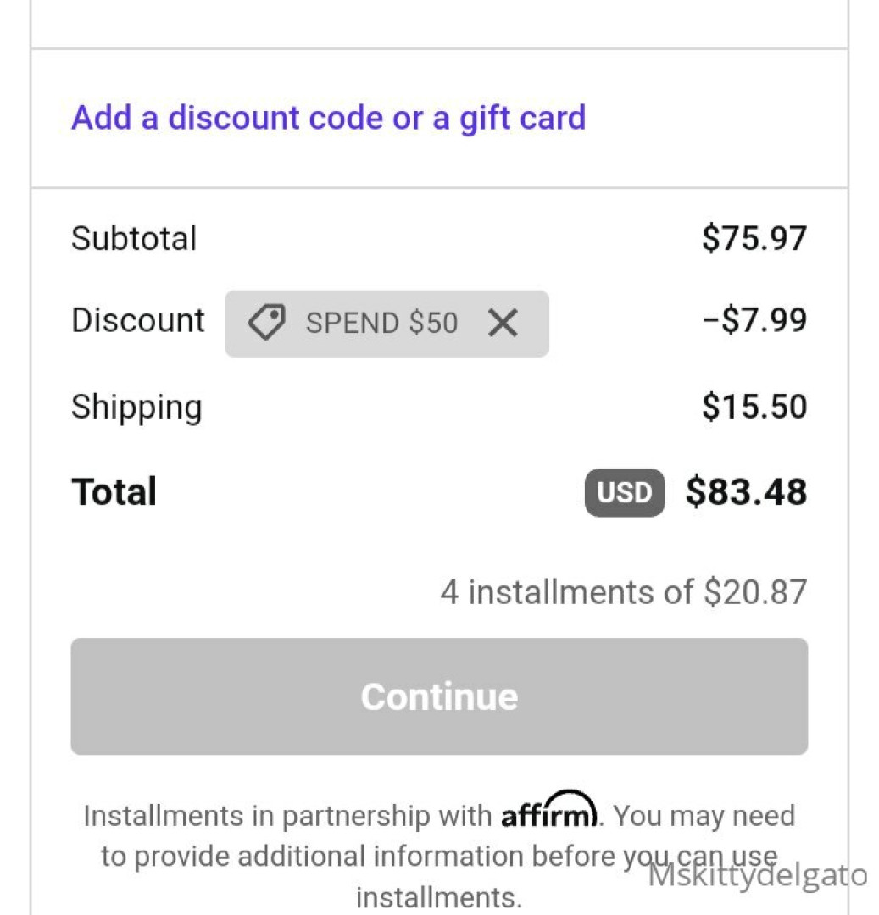Screen dimensions: 879x915
Task: Tap the 4 installments of $20.87 text
Action: point(623,591)
